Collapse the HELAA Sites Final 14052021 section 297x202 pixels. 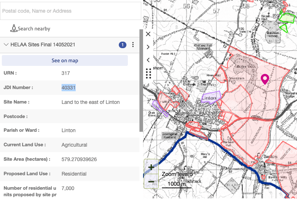[x=6, y=45]
